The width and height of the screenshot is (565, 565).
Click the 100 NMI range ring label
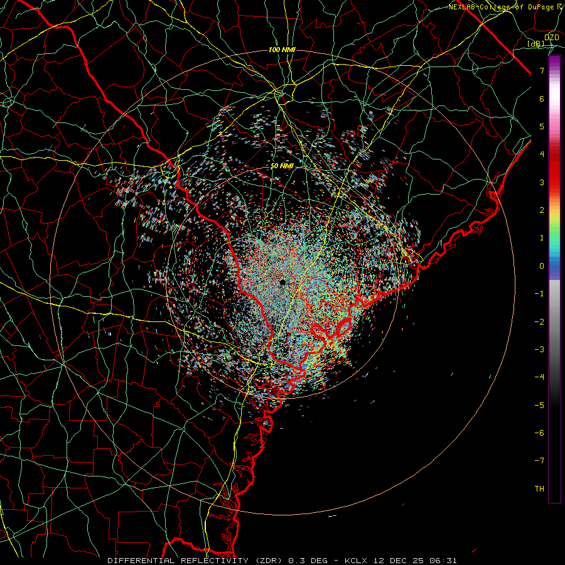tap(282, 50)
